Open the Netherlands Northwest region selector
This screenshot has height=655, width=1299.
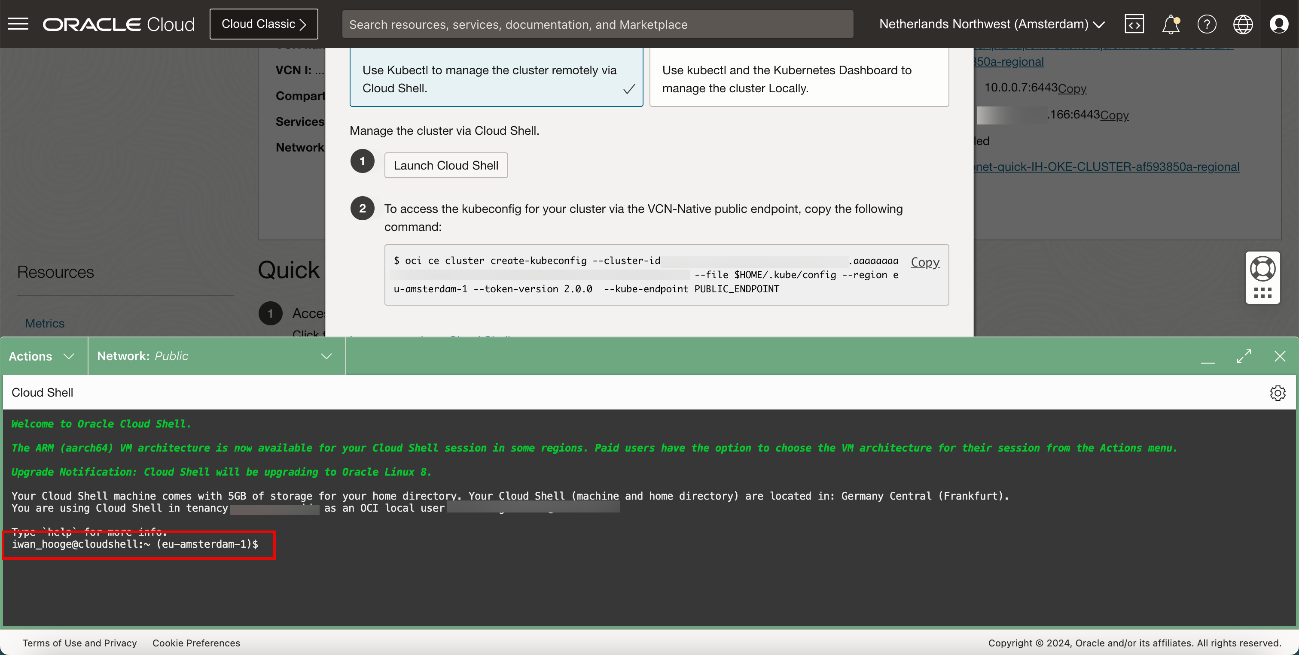coord(991,24)
